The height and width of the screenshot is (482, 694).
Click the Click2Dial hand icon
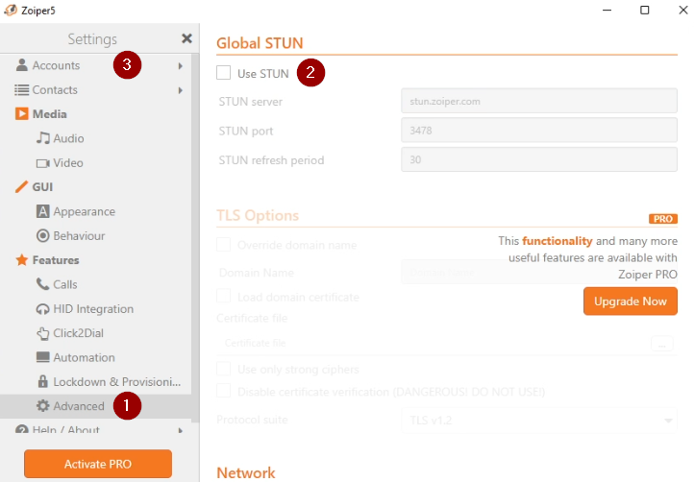click(42, 333)
